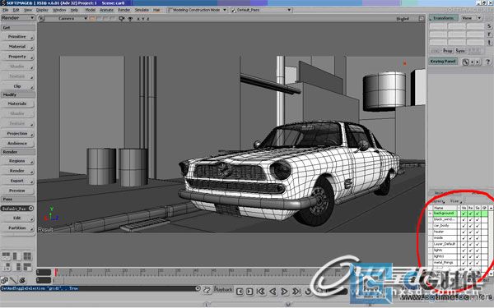This screenshot has width=494, height=308.
Task: Open the Display menu
Action: [42, 10]
